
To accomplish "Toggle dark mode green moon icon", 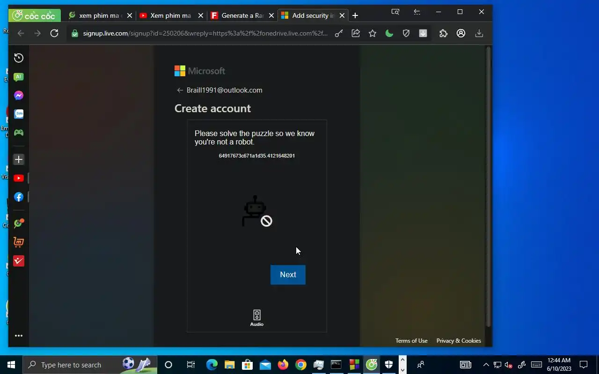I will point(389,33).
